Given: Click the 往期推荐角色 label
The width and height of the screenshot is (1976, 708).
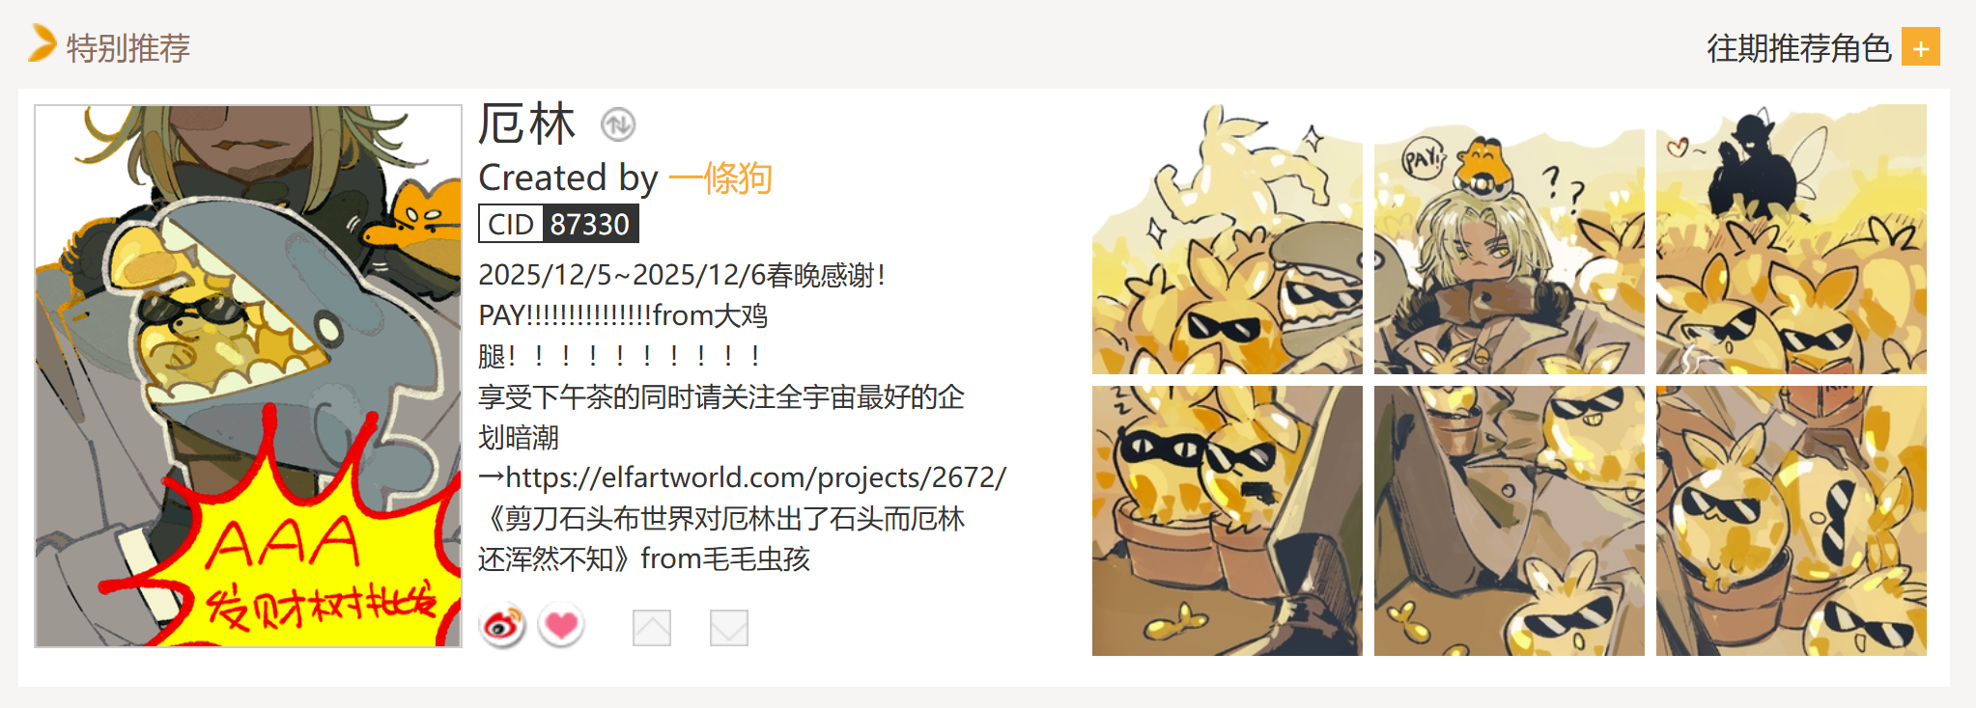Looking at the screenshot, I should (x=1799, y=47).
